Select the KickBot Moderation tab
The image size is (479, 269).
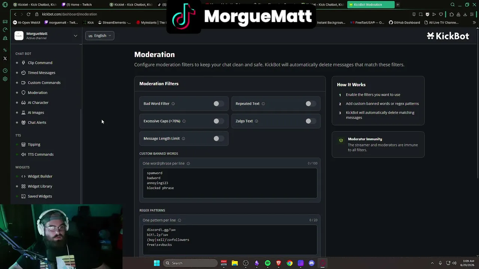[370, 4]
